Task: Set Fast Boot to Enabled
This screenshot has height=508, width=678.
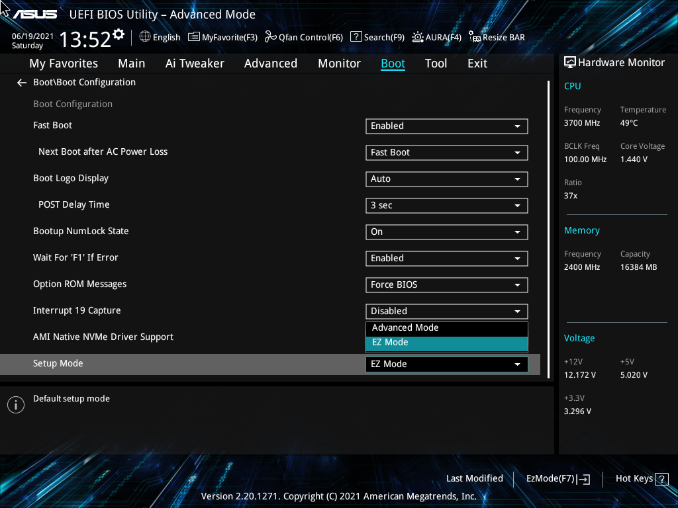Action: 446,126
